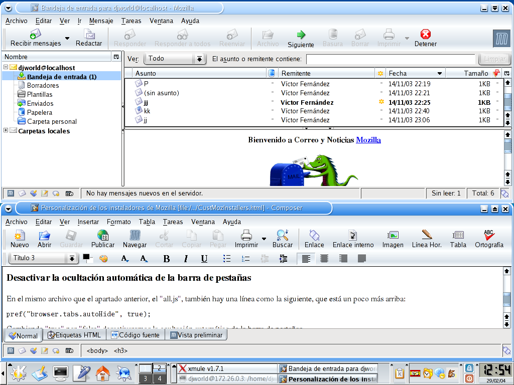Click Mozilla throbber logo in Mail window
514x385 pixels.
tap(501, 39)
